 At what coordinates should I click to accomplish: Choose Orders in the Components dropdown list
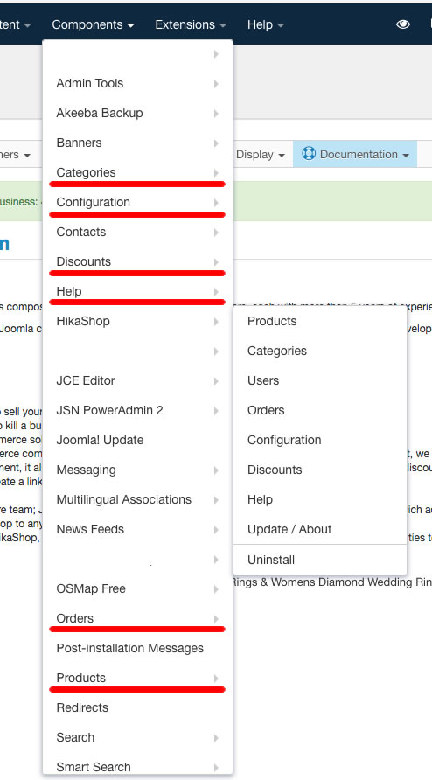[137, 619]
